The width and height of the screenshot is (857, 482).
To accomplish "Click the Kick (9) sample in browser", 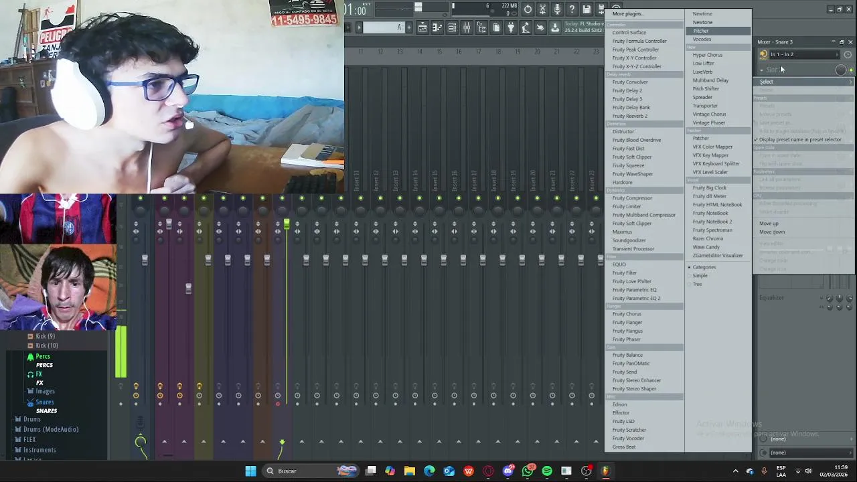I will click(46, 336).
